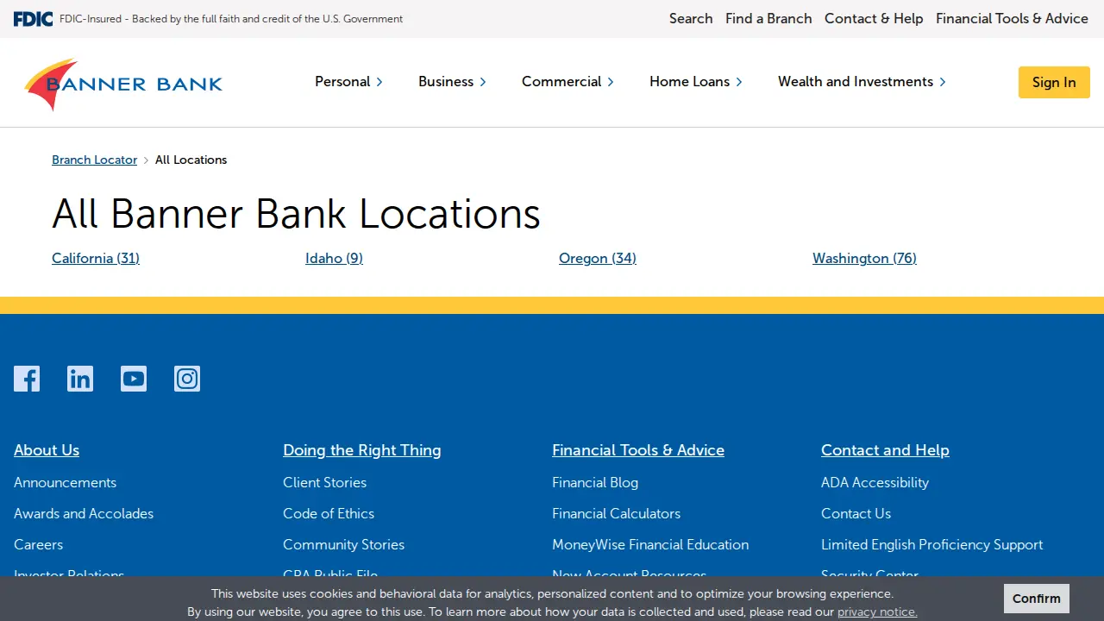The image size is (1104, 621).
Task: Confirm the cookie notice
Action: 1037,599
